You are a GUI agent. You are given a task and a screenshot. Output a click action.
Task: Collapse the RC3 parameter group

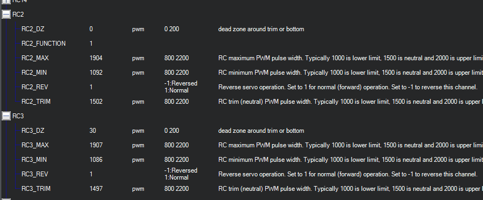[x=6, y=116]
